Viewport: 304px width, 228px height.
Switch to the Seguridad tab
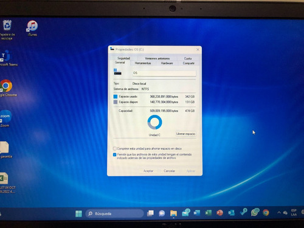123,58
